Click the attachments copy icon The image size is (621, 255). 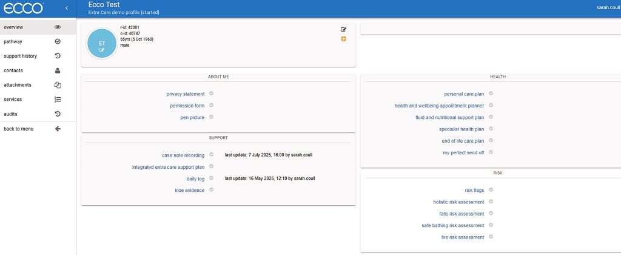pyautogui.click(x=58, y=85)
